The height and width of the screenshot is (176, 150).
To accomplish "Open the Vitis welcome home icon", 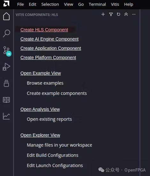I will pos(6,16).
